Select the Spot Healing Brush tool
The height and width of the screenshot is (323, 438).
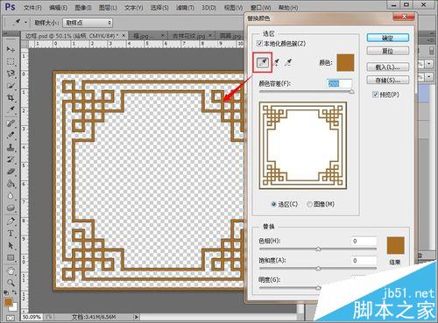pos(11,123)
